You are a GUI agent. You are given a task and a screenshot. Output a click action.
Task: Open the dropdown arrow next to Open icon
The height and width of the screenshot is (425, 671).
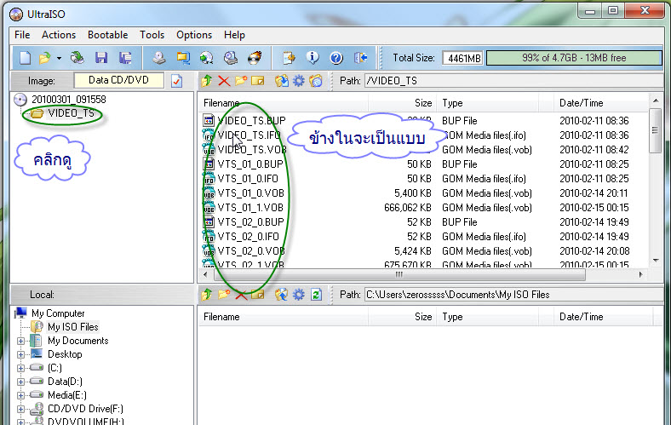click(59, 58)
